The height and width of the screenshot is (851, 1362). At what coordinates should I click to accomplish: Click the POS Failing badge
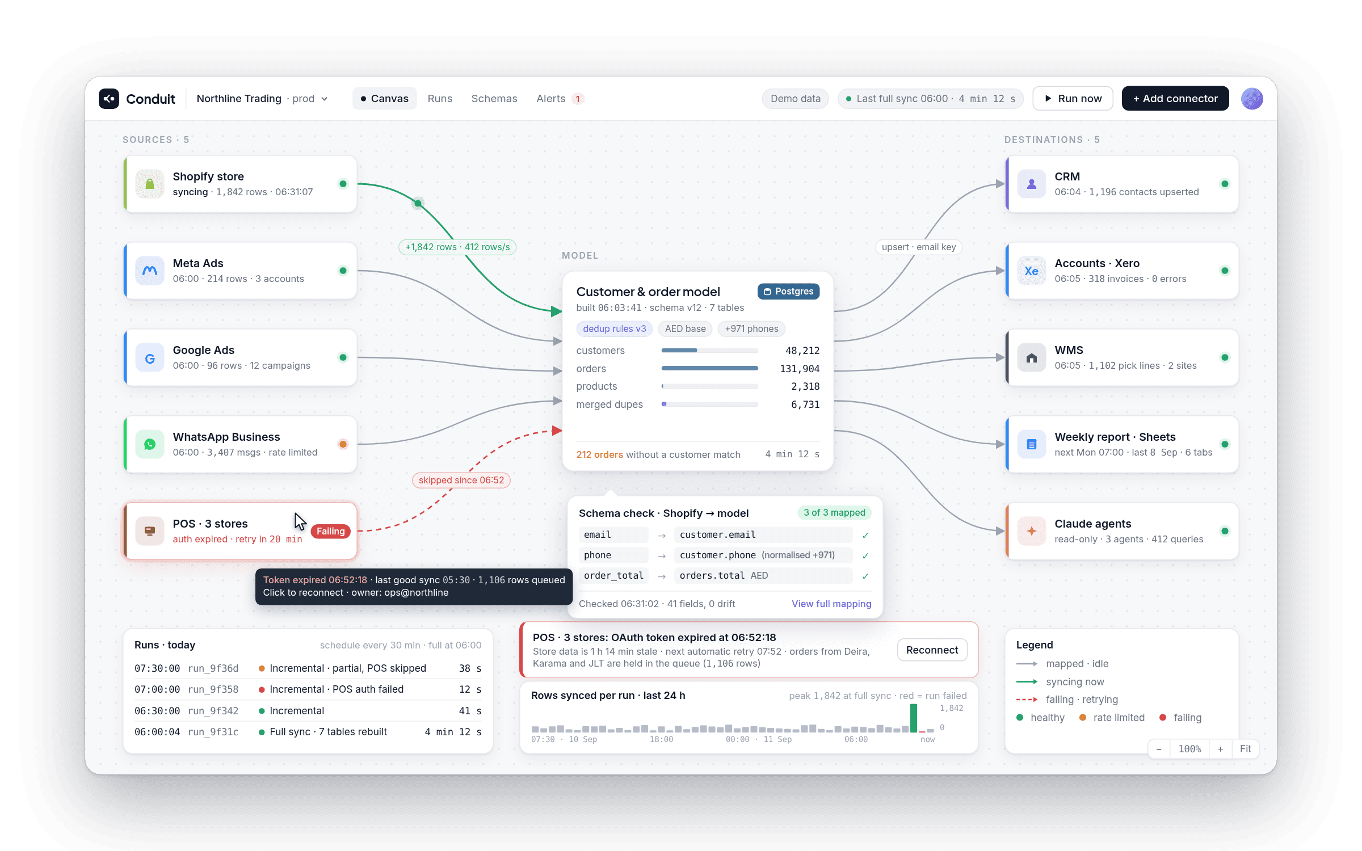click(331, 532)
